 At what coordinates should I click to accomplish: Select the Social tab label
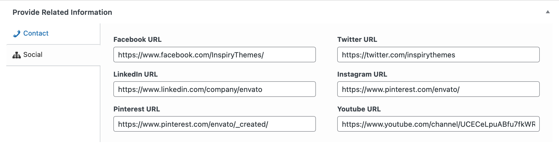tap(33, 55)
